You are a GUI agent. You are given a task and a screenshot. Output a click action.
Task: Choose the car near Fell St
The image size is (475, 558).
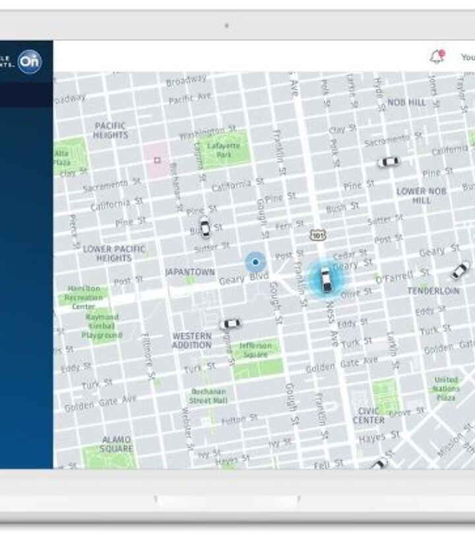pos(378,464)
